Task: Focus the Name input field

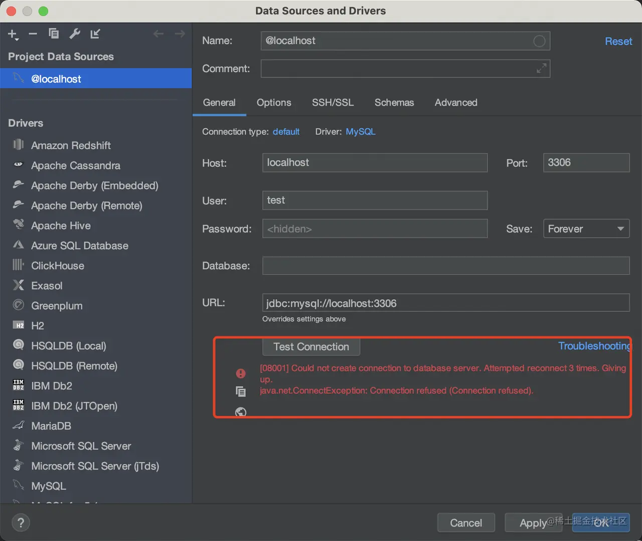Action: click(x=405, y=41)
